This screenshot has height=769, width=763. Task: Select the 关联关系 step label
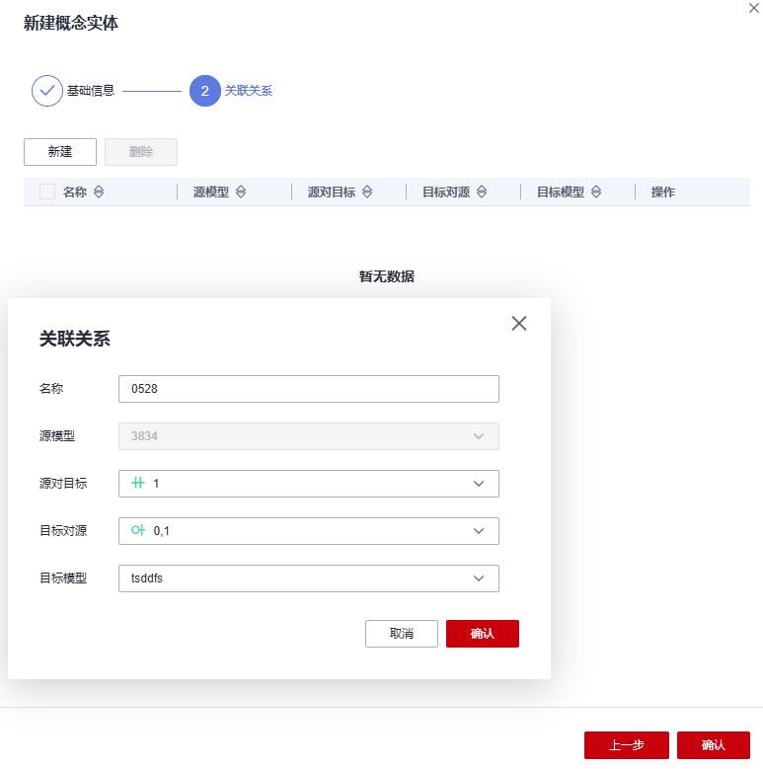coord(248,91)
